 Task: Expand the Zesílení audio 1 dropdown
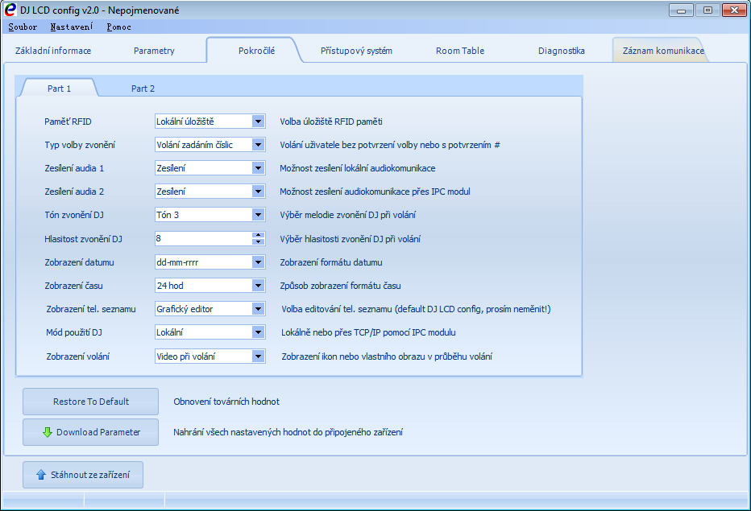258,168
